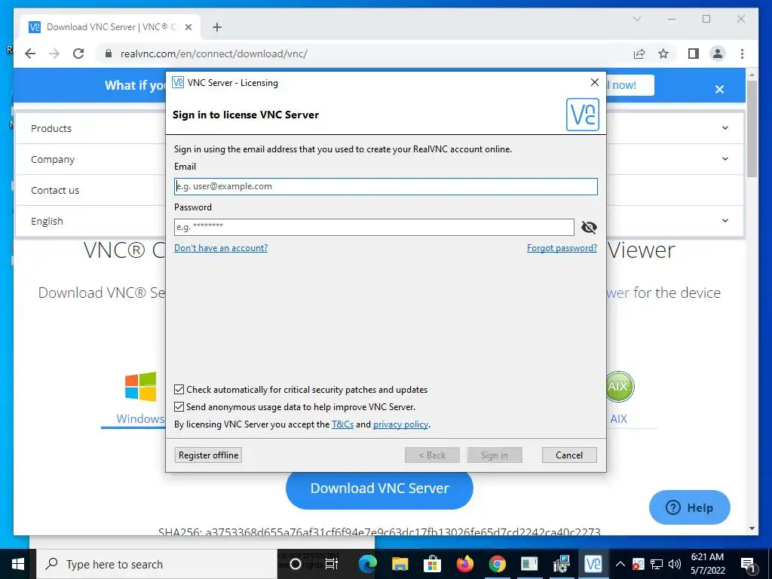Viewport: 772px width, 579px height.
Task: Expand the English language menu
Action: pyautogui.click(x=47, y=221)
